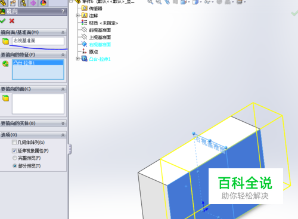Uncheck 延伸视象属性 propagate visual properties
The height and width of the screenshot is (219, 298).
pyautogui.click(x=14, y=151)
